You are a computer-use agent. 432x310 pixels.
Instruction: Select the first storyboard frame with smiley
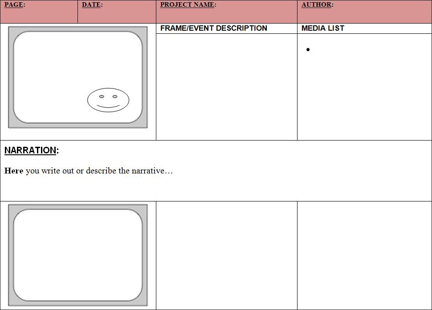[78, 77]
